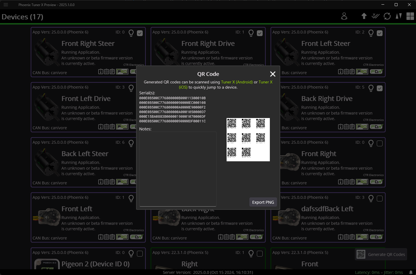The width and height of the screenshot is (416, 275).
Task: Open Front Left Steer config gear icon
Action: point(346,72)
